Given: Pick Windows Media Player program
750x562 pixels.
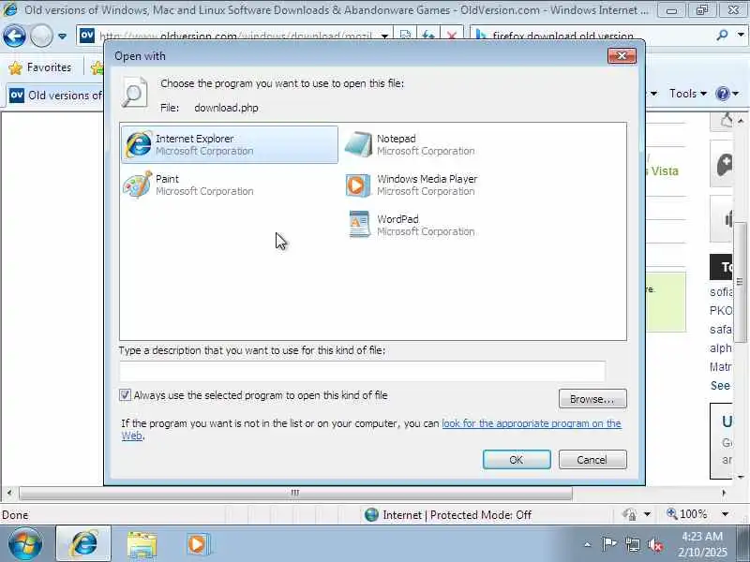Looking at the screenshot, I should [x=412, y=185].
